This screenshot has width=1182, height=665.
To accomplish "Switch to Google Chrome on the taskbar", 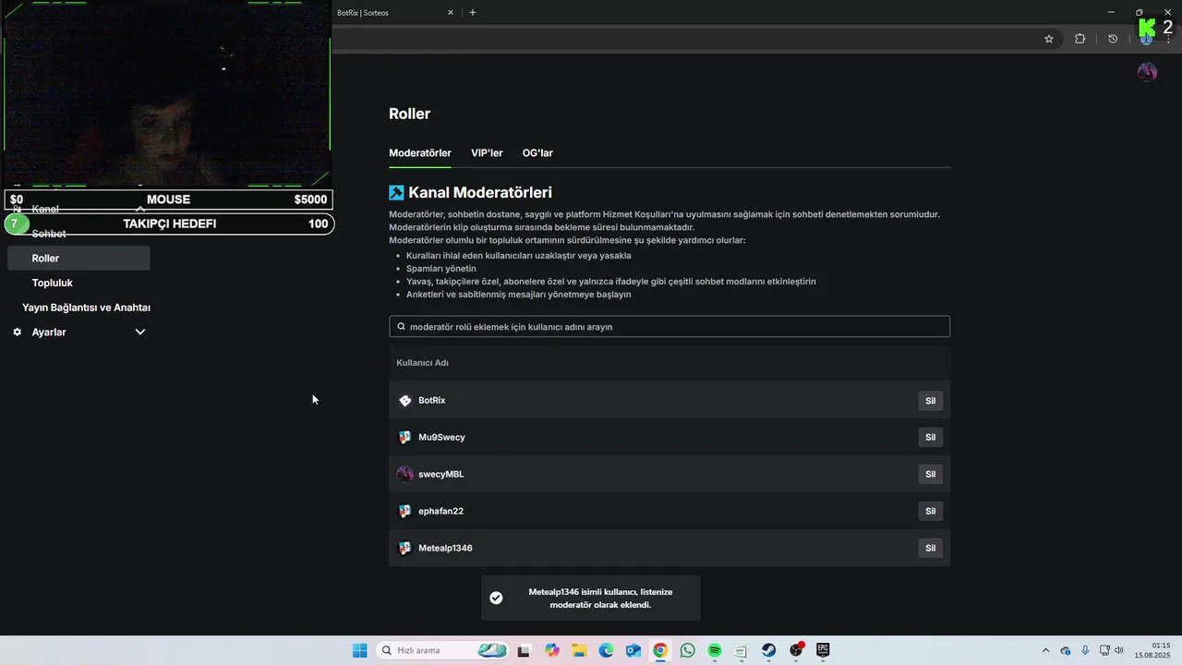I will (660, 650).
